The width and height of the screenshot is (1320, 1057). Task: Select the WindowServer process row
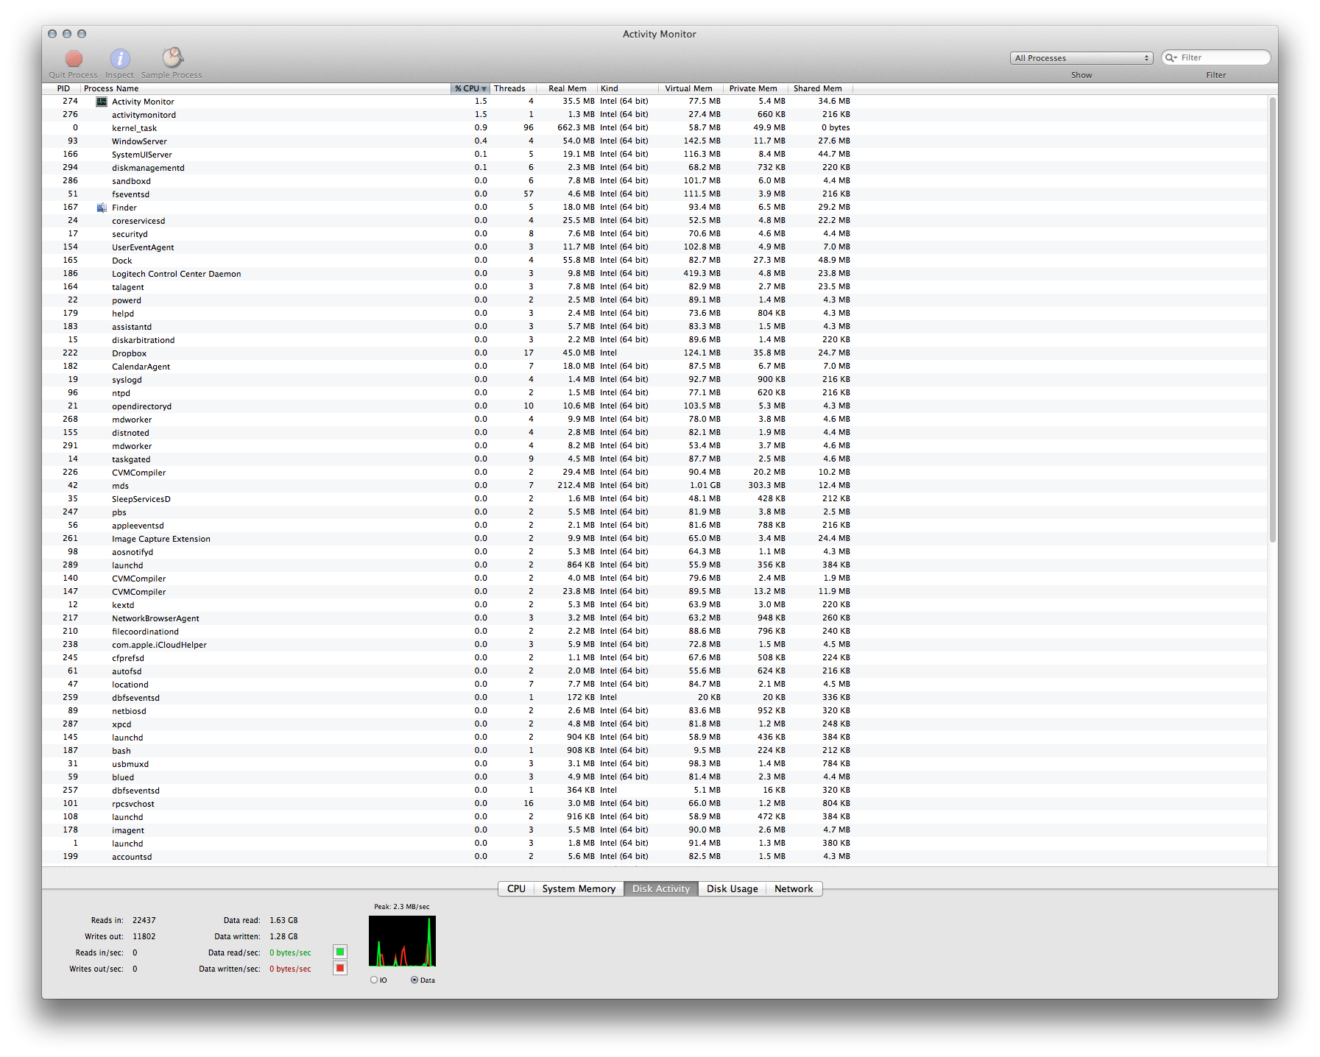pyautogui.click(x=655, y=141)
